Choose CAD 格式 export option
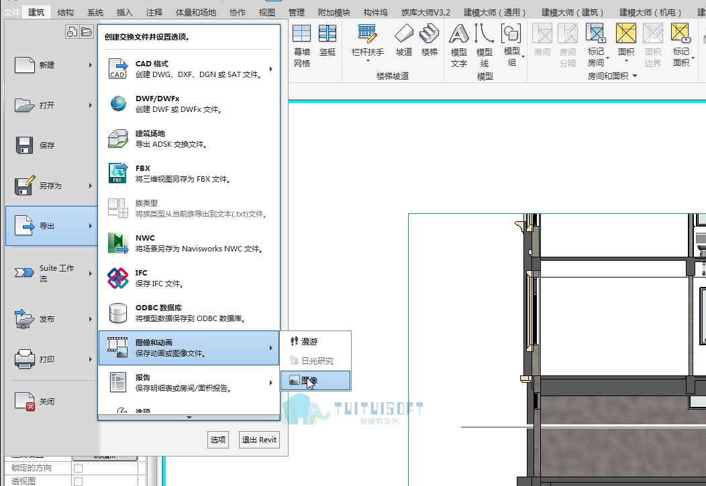706x486 pixels. tap(189, 69)
